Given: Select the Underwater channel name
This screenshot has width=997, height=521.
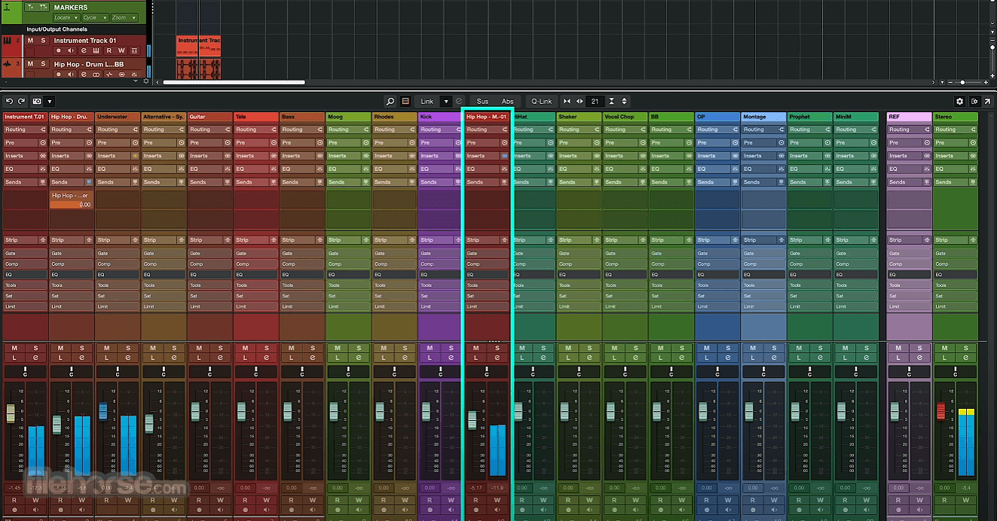Looking at the screenshot, I should [x=118, y=117].
